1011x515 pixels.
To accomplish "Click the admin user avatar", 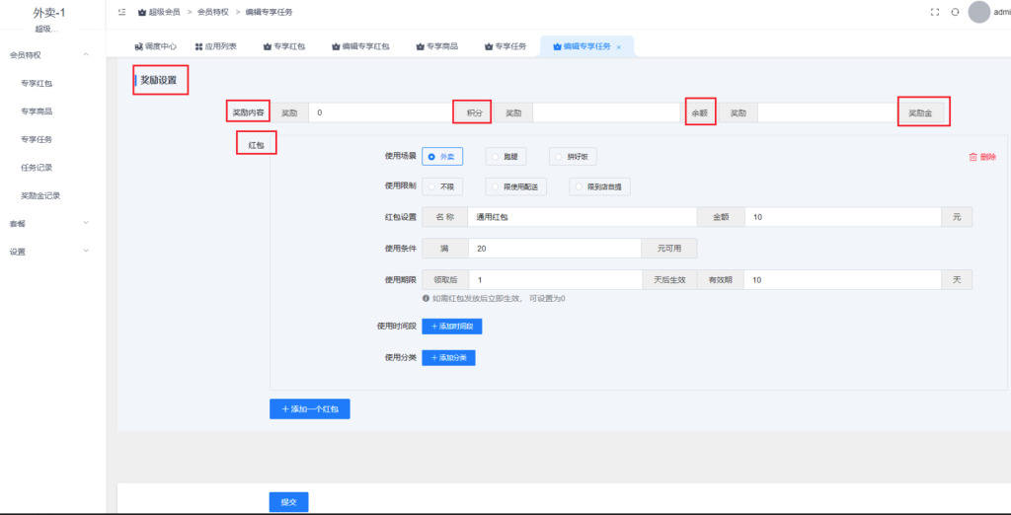I will coord(978,12).
